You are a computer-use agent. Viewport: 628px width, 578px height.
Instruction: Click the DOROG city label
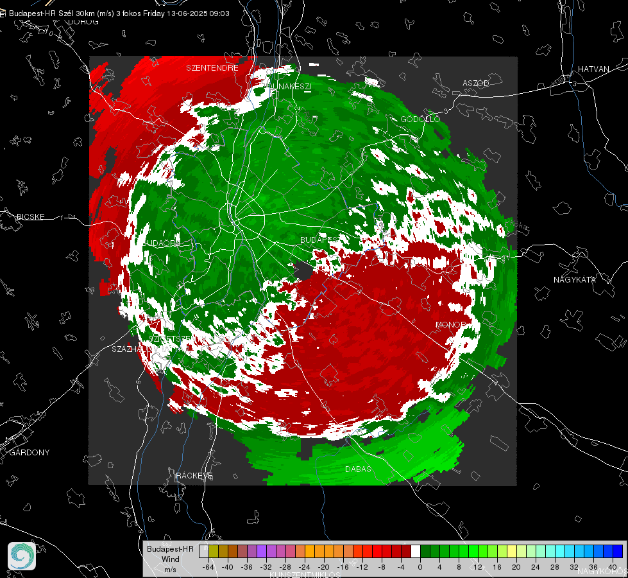point(83,22)
